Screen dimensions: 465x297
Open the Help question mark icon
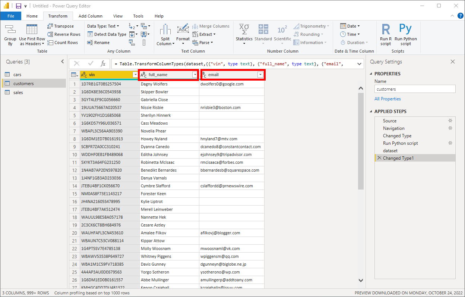click(x=460, y=16)
